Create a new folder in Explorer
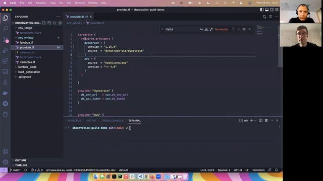 (49, 23)
